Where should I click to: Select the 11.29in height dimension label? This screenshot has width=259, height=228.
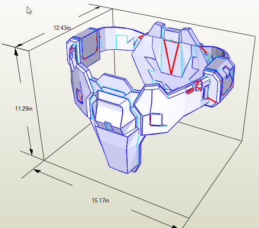[x=23, y=108]
